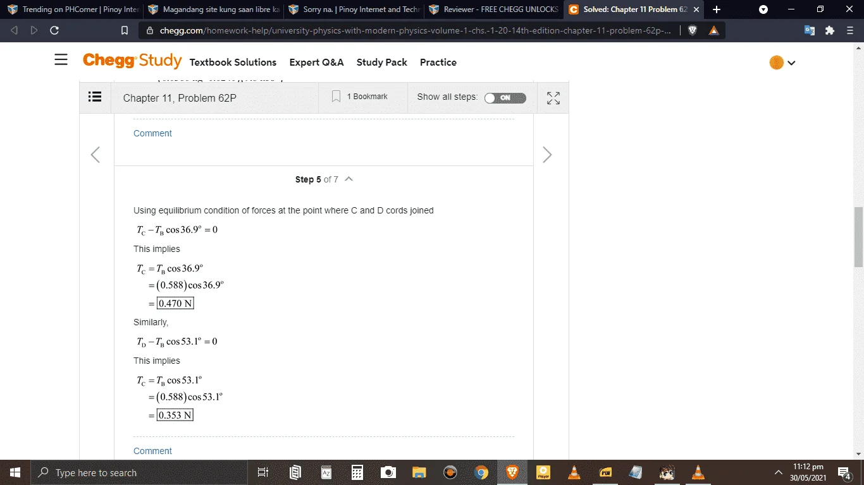This screenshot has width=864, height=485.
Task: Open Textbook Solutions menu
Action: click(x=233, y=63)
